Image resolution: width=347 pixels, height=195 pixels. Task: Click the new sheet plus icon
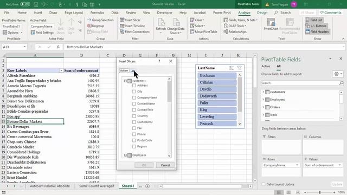click(147, 186)
